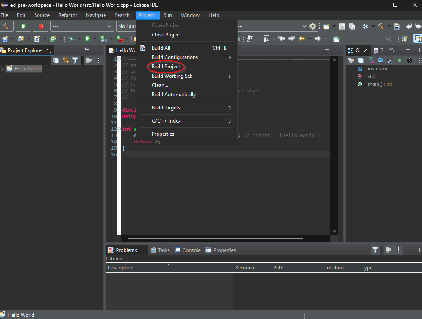Click the white Forward arrow icon
422x319 pixels.
pyautogui.click(x=318, y=39)
